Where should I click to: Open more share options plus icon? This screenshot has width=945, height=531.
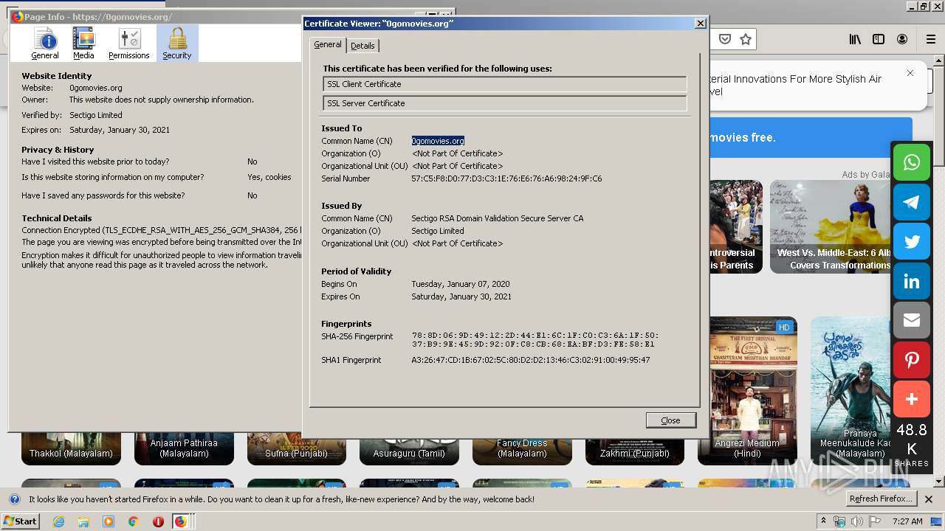click(x=912, y=400)
